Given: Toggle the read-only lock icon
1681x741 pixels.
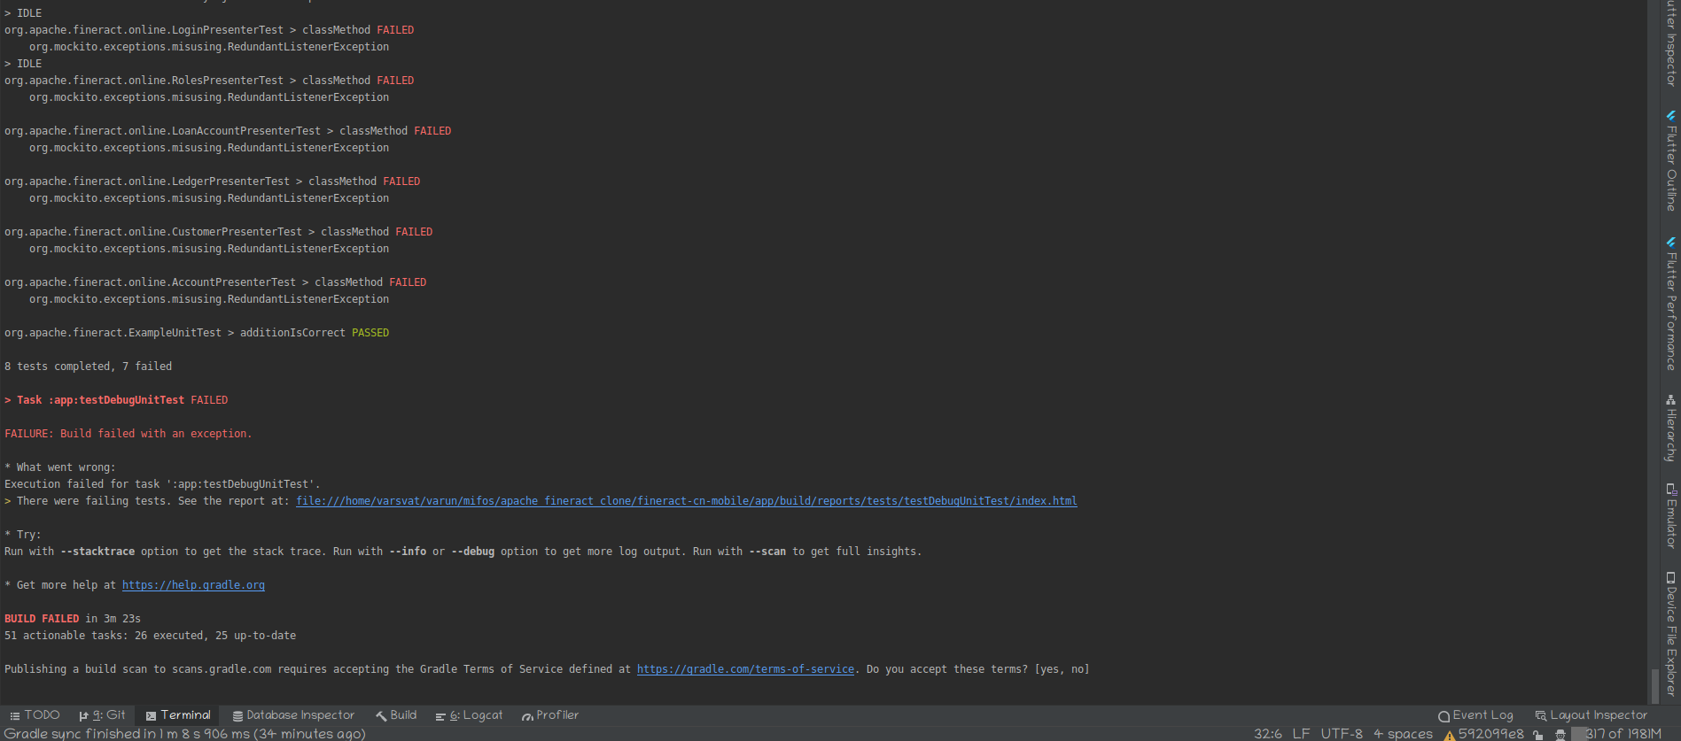Looking at the screenshot, I should pyautogui.click(x=1538, y=735).
